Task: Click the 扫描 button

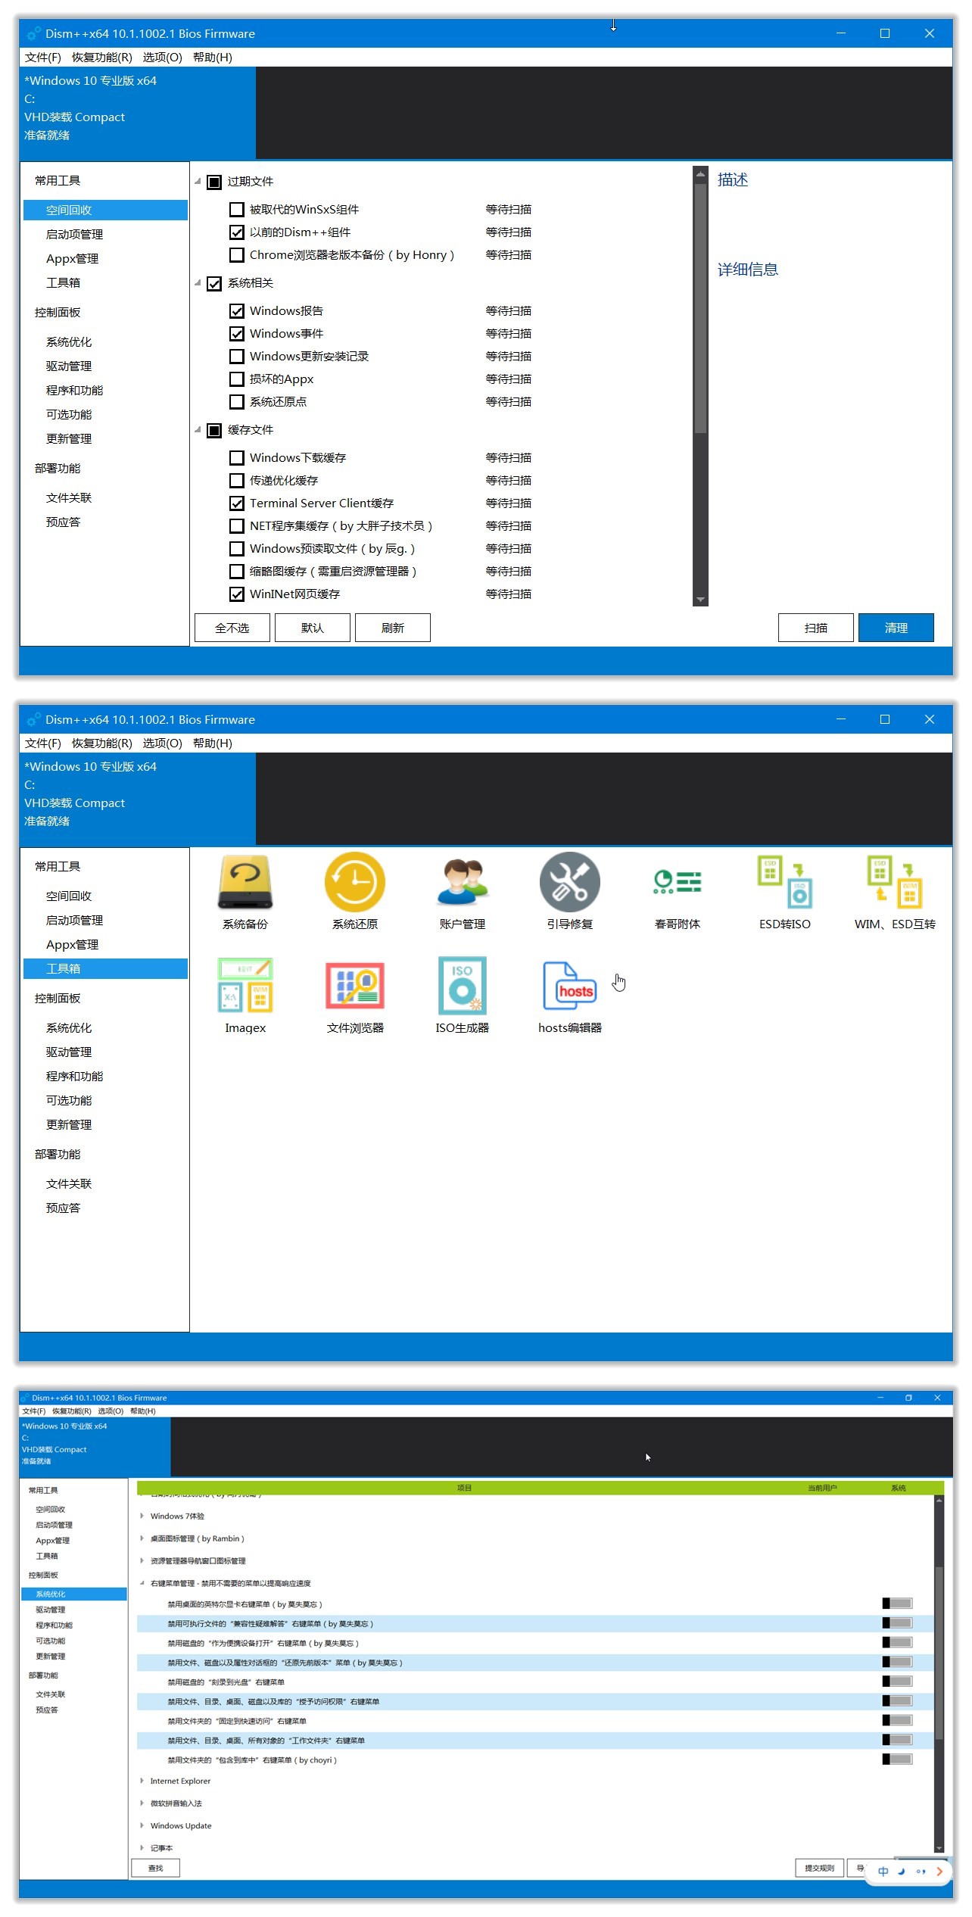Action: 816,628
